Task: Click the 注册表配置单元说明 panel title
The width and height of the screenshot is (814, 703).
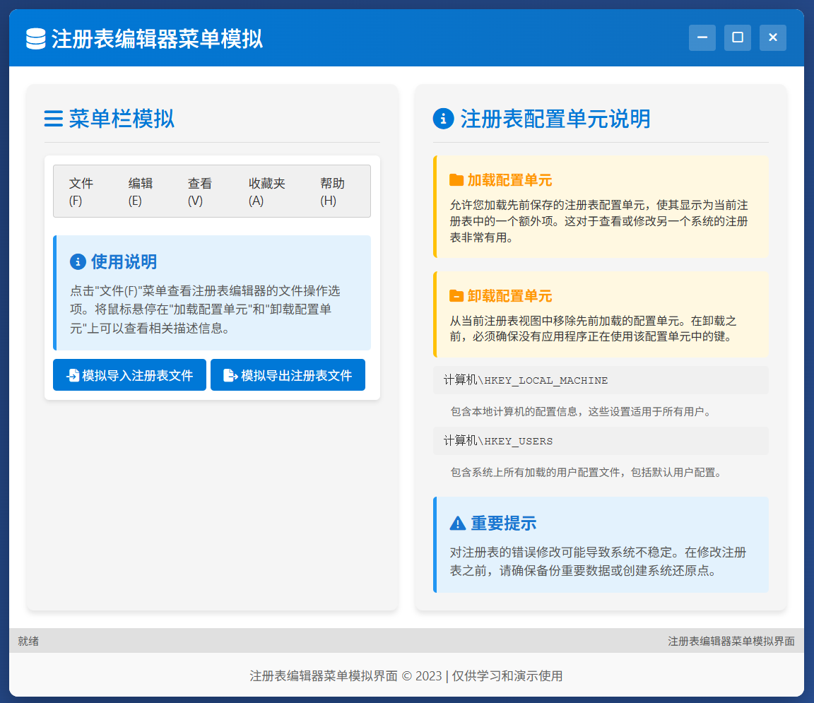Action: click(x=555, y=119)
